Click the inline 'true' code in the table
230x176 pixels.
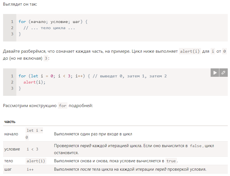[x=171, y=161]
